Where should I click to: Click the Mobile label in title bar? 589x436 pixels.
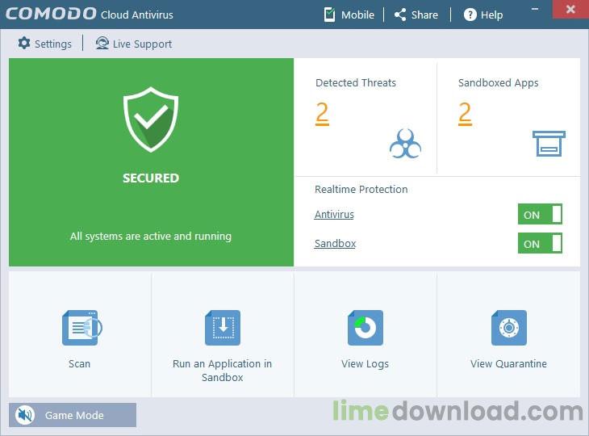[x=357, y=15]
